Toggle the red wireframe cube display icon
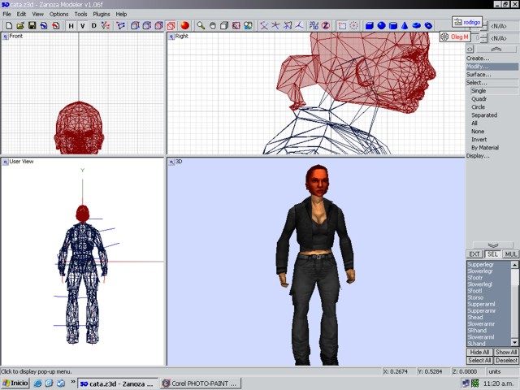The image size is (520, 390). click(x=171, y=25)
